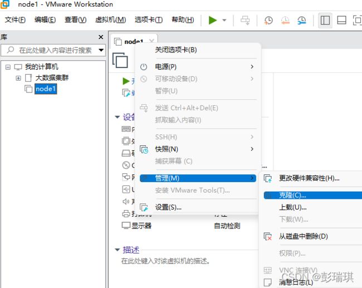The width and height of the screenshot is (362, 288).
Task: Select 更改硬件兼容性(H)... in the submenu
Action: point(309,178)
